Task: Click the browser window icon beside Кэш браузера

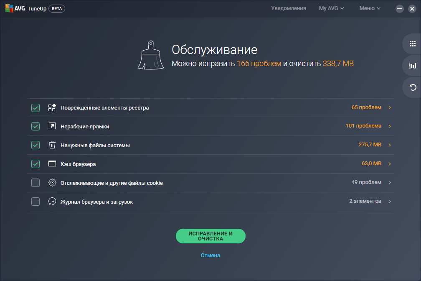Action: pyautogui.click(x=52, y=164)
